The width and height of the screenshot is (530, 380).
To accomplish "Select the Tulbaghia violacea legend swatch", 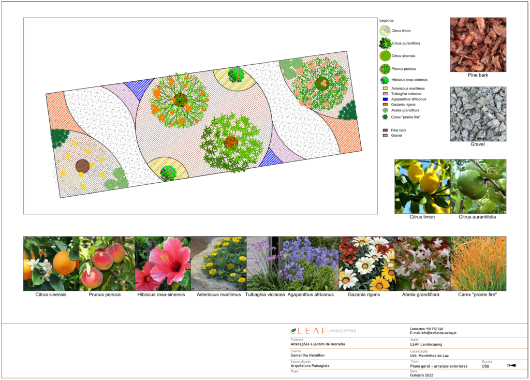I will coord(385,94).
